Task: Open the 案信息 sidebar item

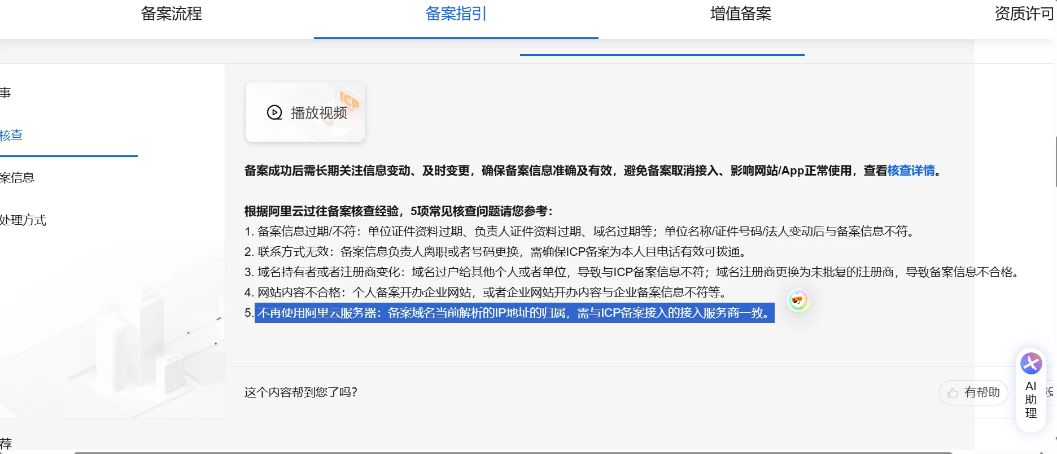Action: [17, 178]
